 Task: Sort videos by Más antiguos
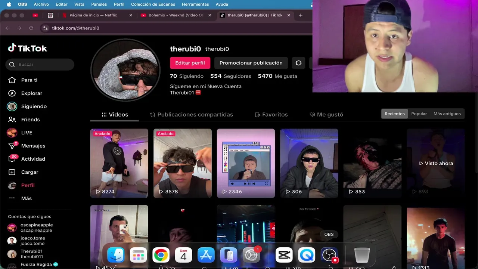(x=447, y=114)
